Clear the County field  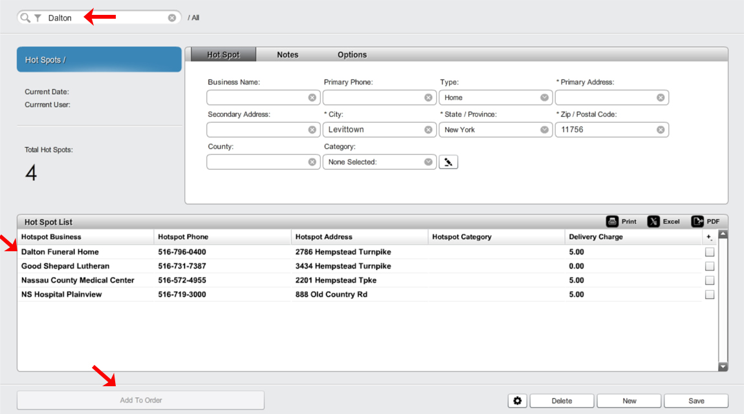click(x=312, y=162)
